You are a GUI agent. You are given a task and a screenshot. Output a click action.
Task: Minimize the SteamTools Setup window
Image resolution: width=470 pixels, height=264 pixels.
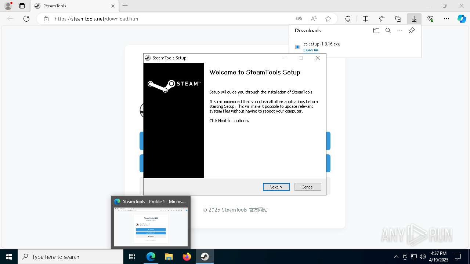(284, 58)
